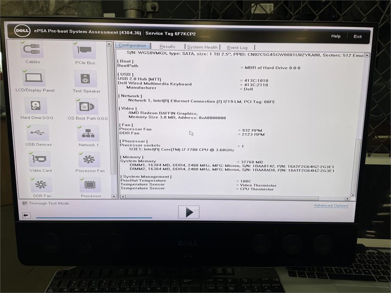391x293 pixels.
Task: Click device list scroll-down arrow
Action: pyautogui.click(x=114, y=197)
